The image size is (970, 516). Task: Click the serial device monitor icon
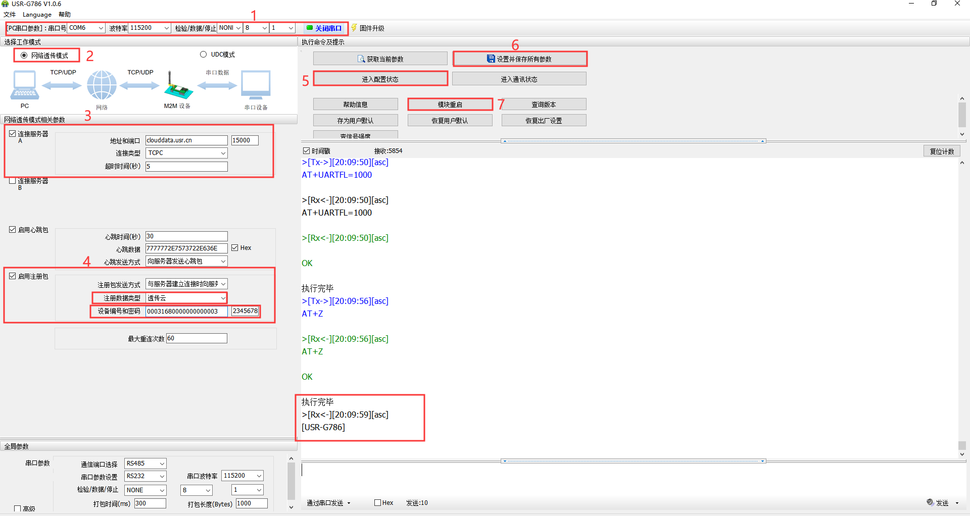point(256,85)
